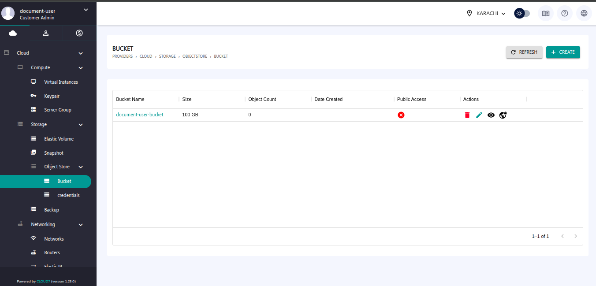Click the REFRESH button

point(524,52)
